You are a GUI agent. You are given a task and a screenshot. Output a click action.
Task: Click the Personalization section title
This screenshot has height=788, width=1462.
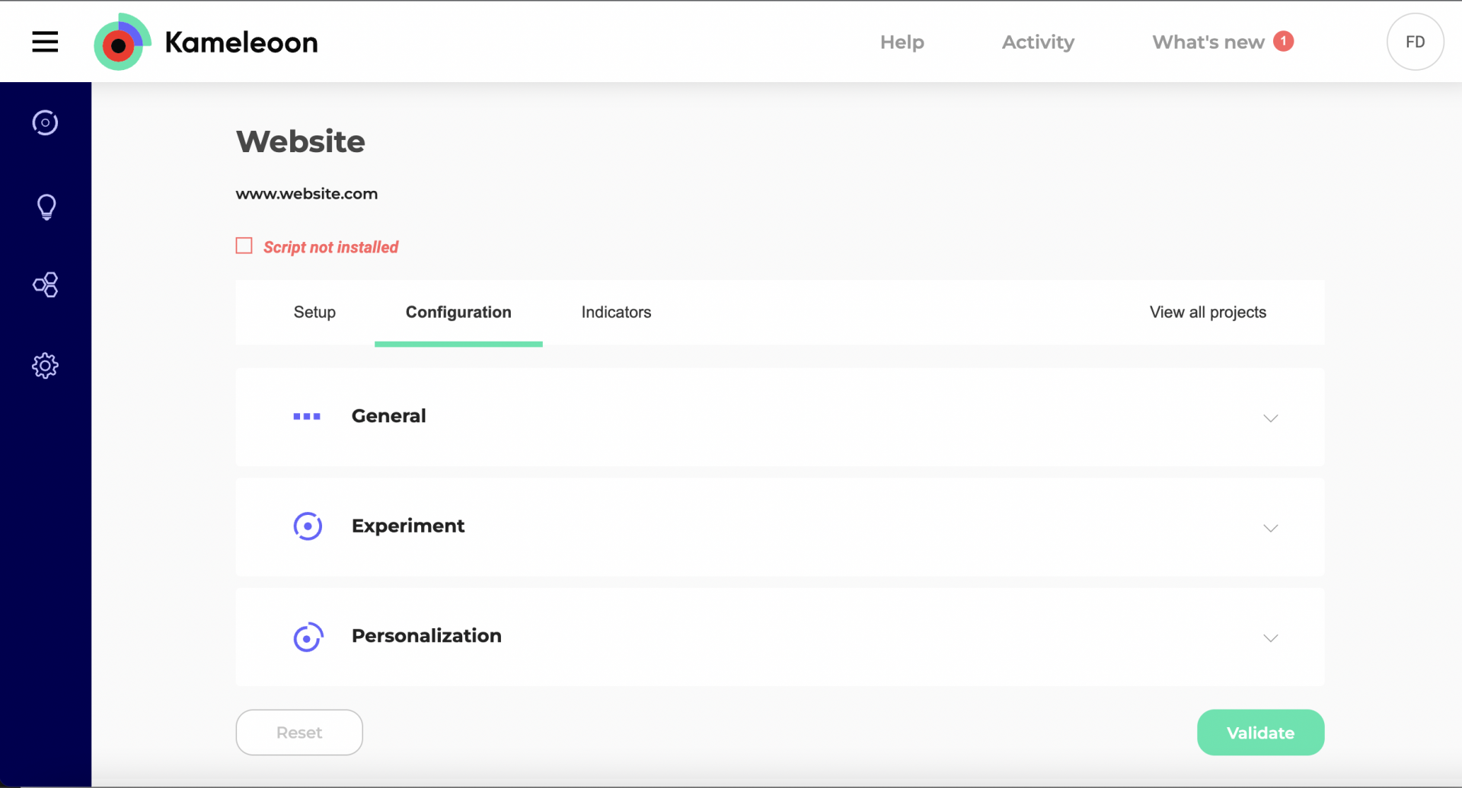[426, 636]
